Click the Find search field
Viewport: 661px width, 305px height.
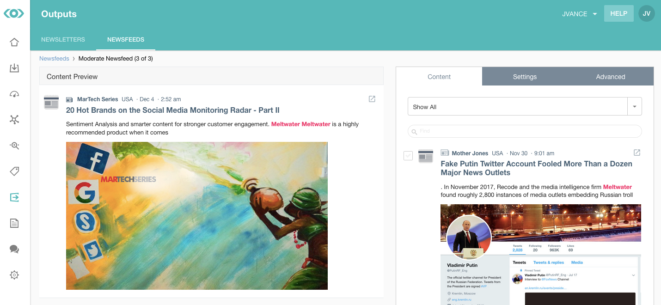coord(525,131)
